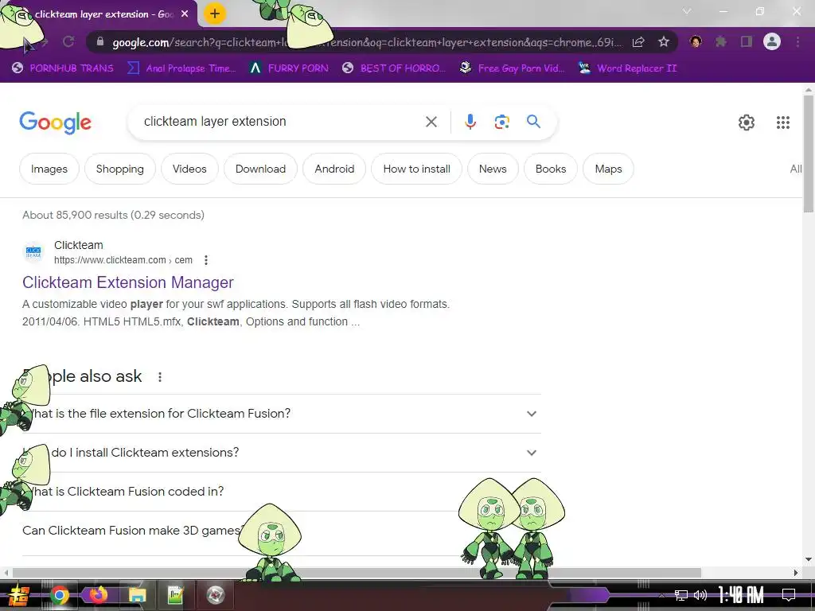Bookmark this page using the star icon
Screen dimensions: 815x611
(663, 41)
